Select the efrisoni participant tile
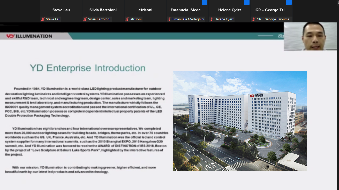The image size is (339, 190). (x=145, y=10)
